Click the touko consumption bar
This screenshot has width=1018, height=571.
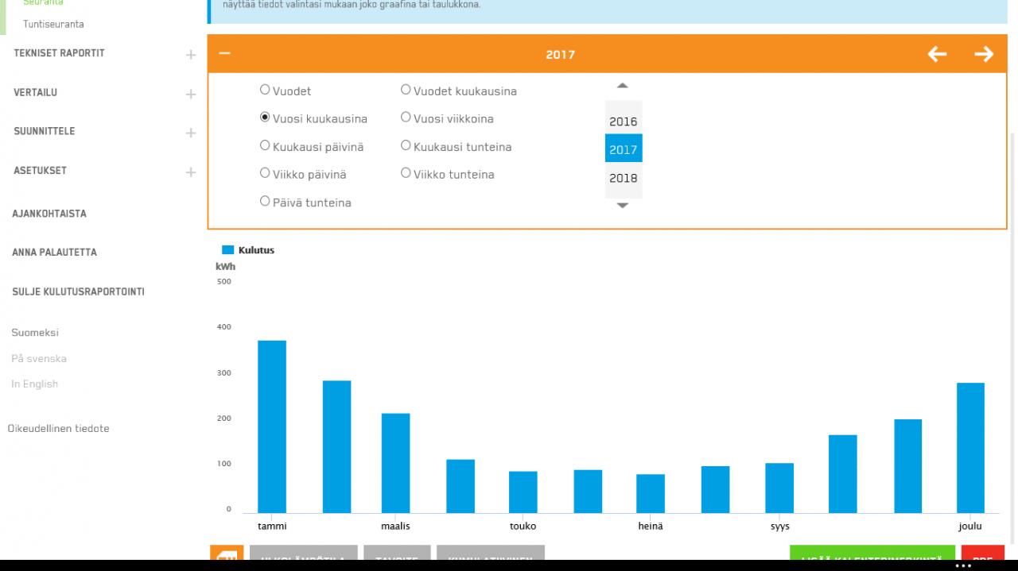coord(523,492)
